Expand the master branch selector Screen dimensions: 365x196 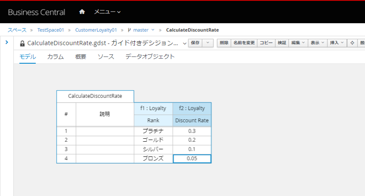[x=141, y=30]
